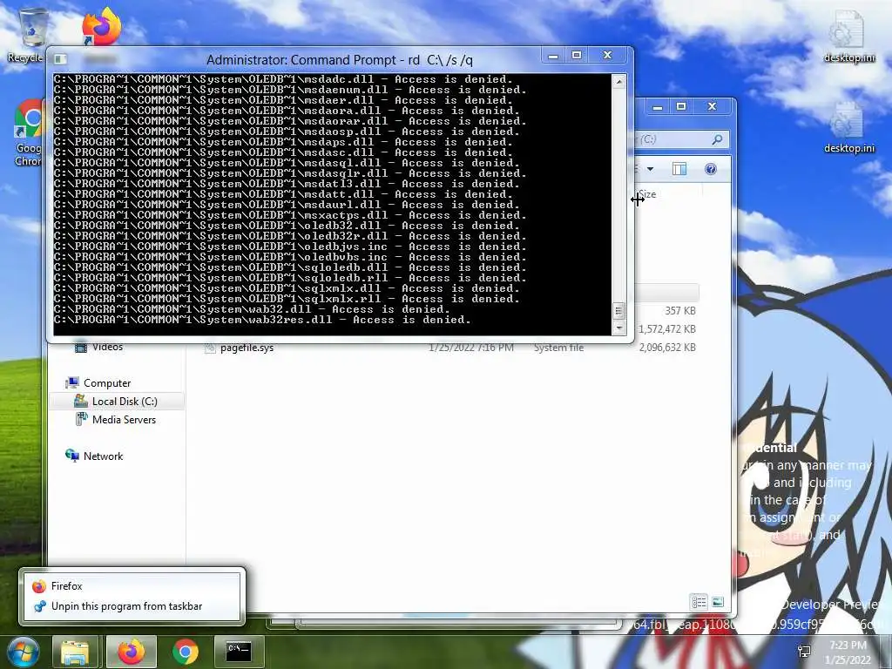The height and width of the screenshot is (669, 892).
Task: Click the Command Prompt vertical scroll thumb
Action: coord(619,311)
